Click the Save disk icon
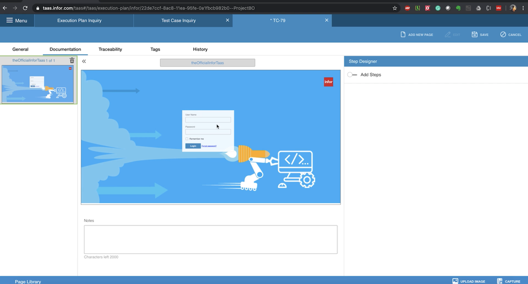 tap(475, 34)
